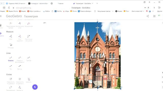The image size is (163, 91).
Task: Click the www.geogebra.org address field
Action: pos(23,8)
